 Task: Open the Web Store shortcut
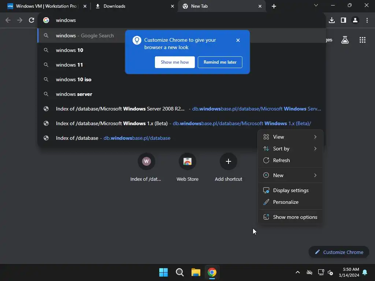(187, 167)
